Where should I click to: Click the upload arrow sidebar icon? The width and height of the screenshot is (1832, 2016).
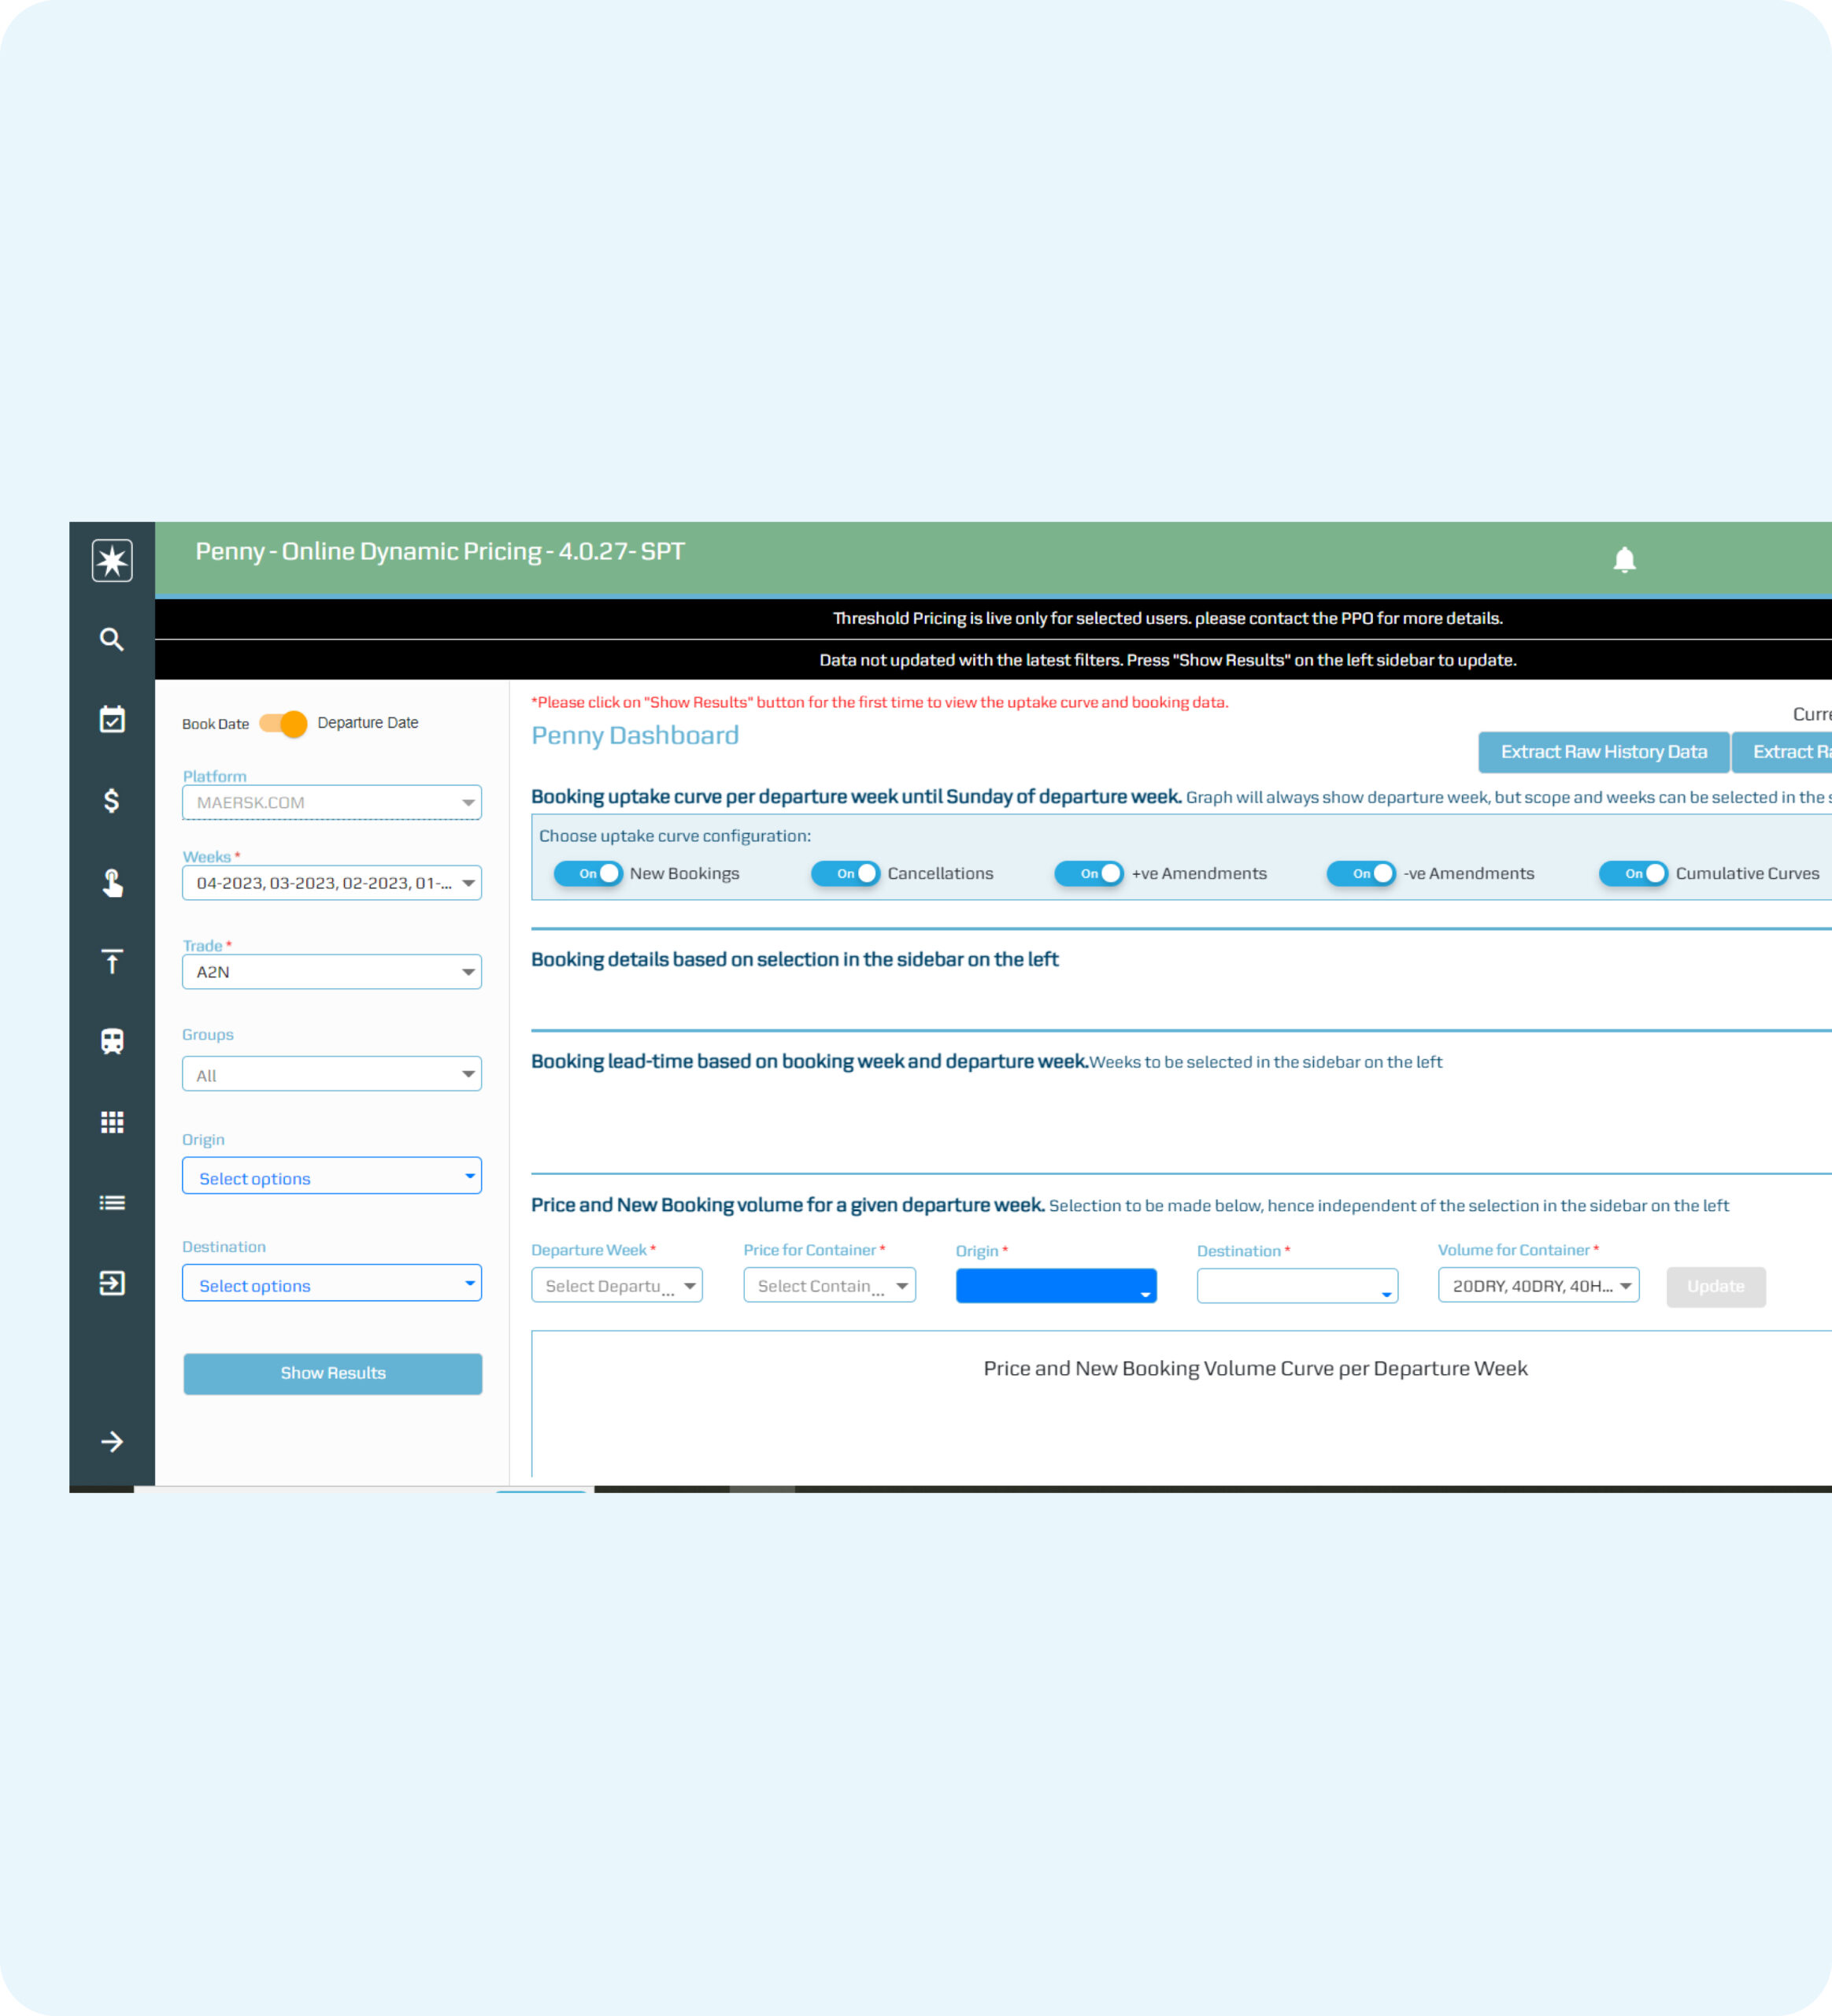[112, 962]
